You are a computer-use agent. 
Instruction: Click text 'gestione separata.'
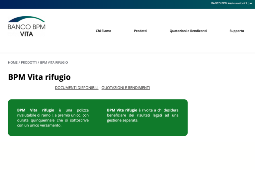pyautogui.click(x=123, y=120)
